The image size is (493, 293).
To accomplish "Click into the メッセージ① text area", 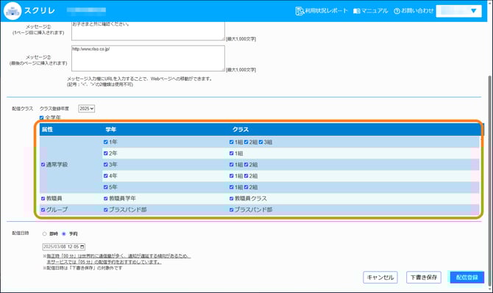I will (x=148, y=31).
